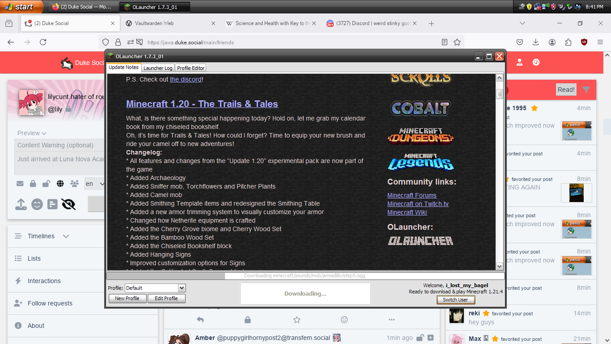The height and width of the screenshot is (344, 611).
Task: Click the update notes scrollbar up arrow
Action: coord(500,77)
